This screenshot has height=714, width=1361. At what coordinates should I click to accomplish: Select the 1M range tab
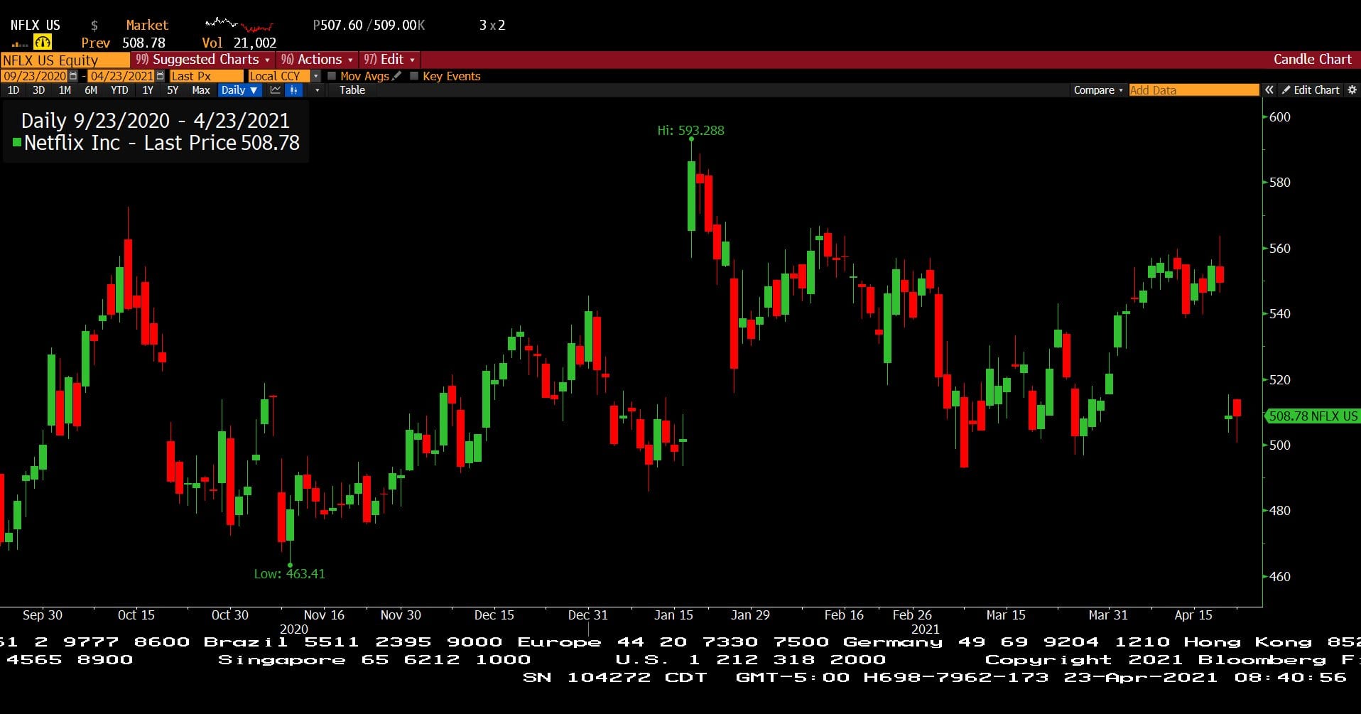click(x=65, y=90)
